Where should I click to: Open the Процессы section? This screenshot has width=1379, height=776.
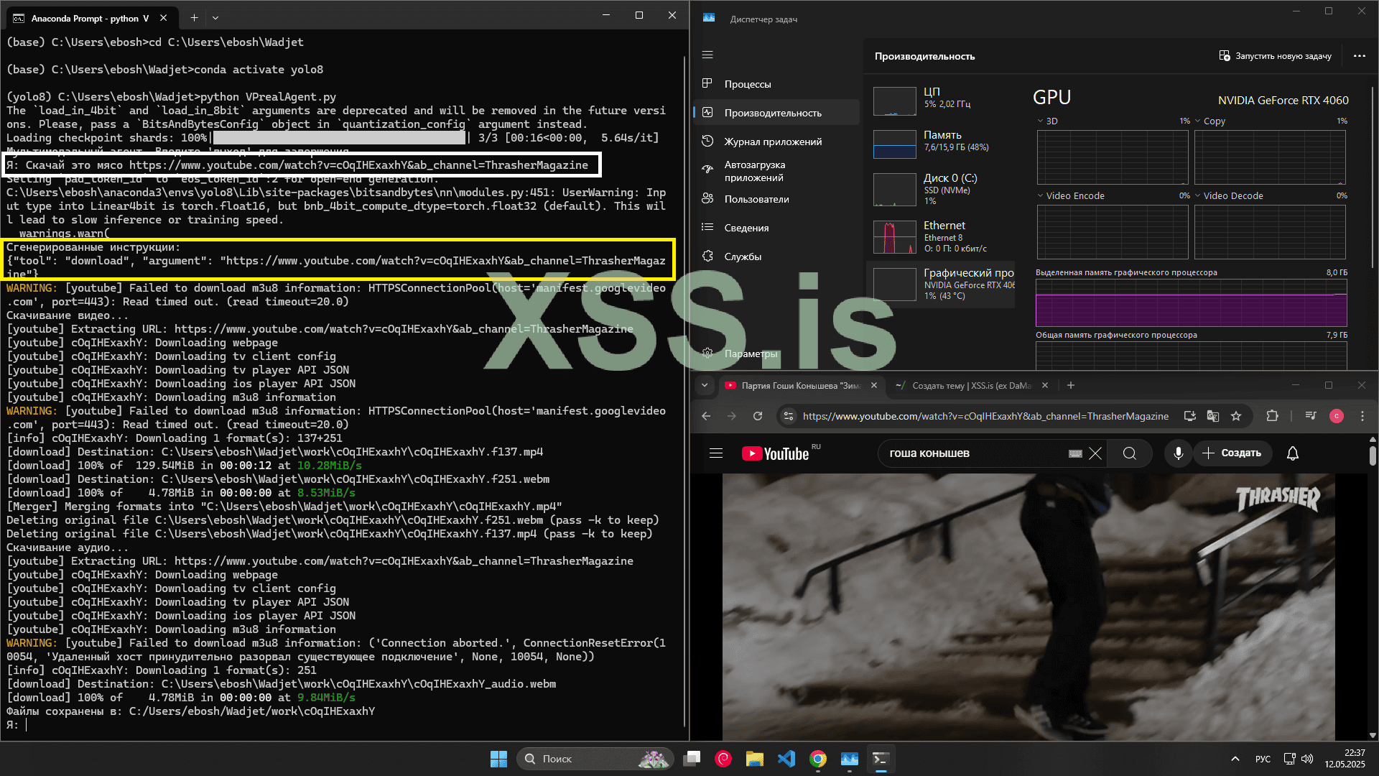pyautogui.click(x=747, y=84)
